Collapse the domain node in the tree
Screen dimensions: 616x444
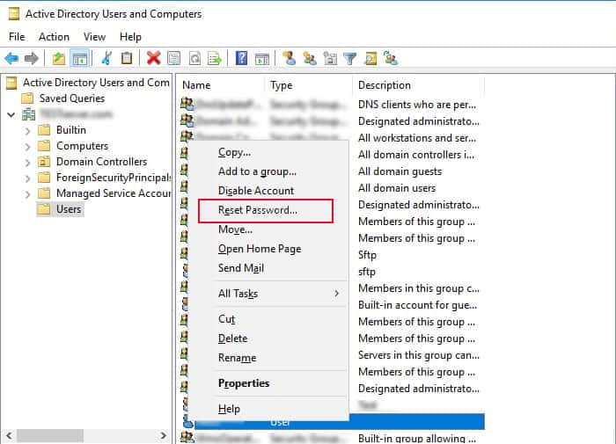11,114
